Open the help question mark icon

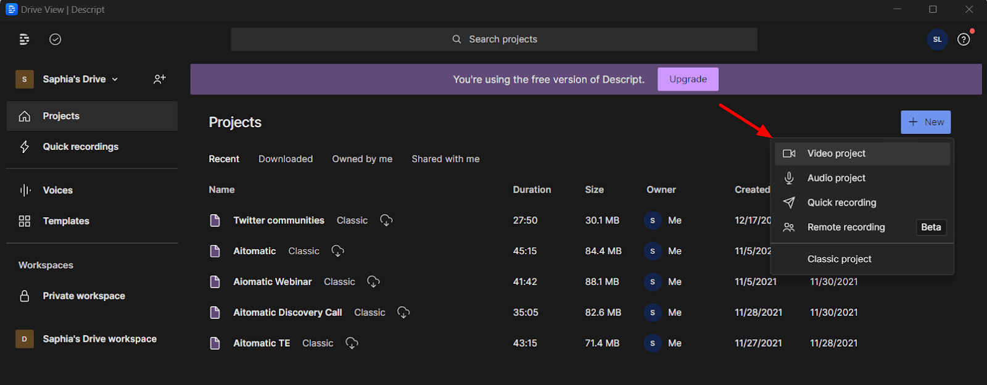pos(964,39)
